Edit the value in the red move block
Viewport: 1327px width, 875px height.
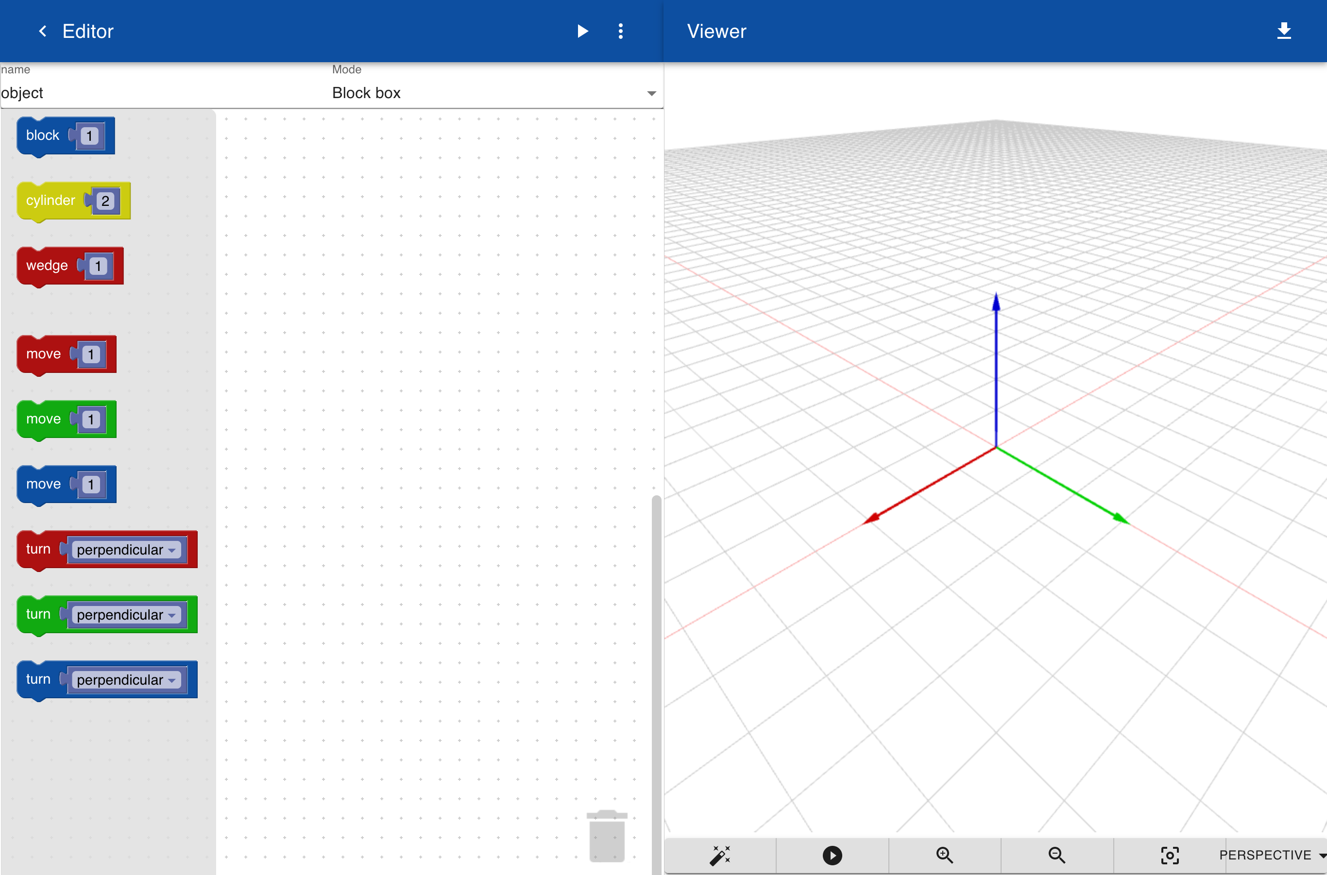(x=91, y=354)
